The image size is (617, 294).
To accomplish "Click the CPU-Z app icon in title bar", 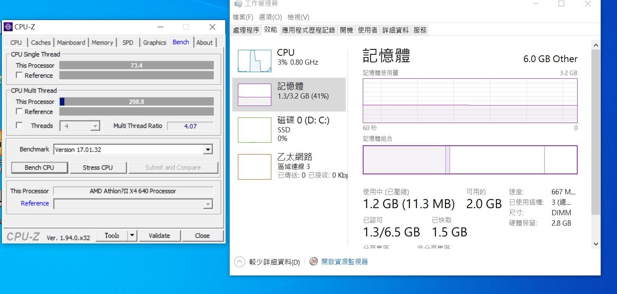I will pyautogui.click(x=8, y=27).
